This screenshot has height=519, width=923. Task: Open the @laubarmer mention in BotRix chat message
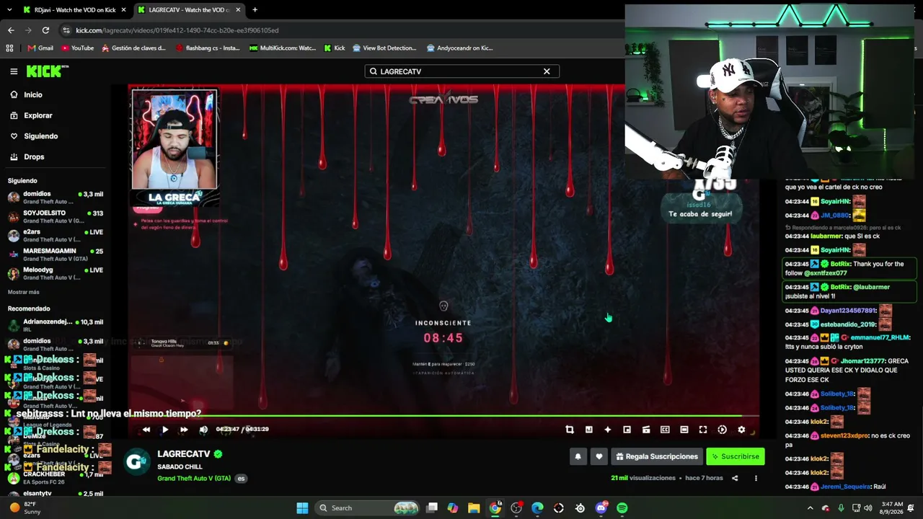(872, 287)
